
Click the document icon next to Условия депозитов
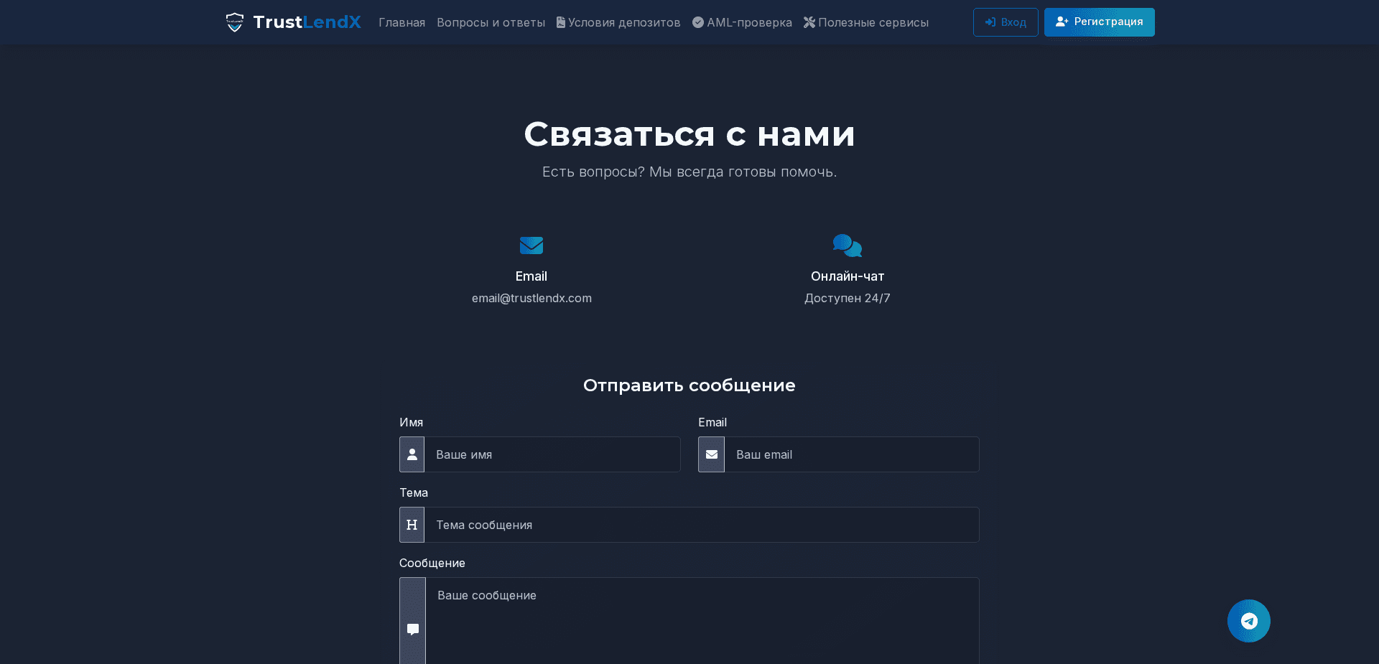[x=561, y=22]
